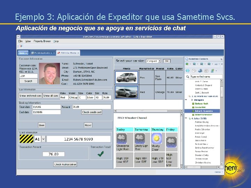
Task: Select contact Barbara Koch
Action: pyautogui.click(x=201, y=104)
